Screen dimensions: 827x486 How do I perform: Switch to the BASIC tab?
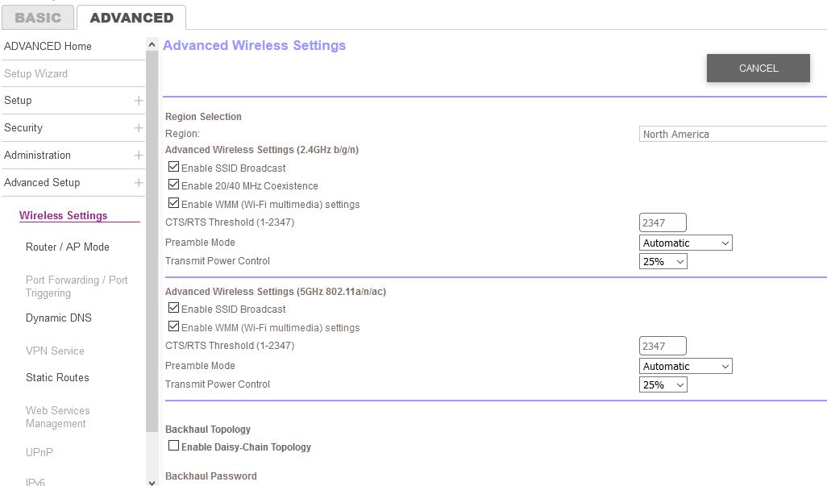[37, 17]
